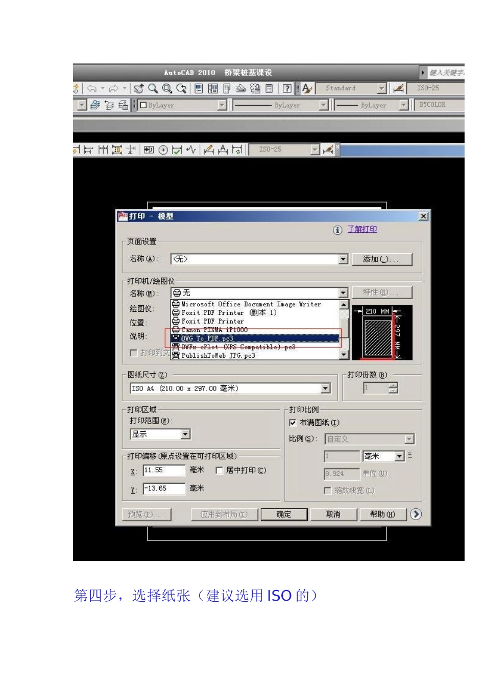Select the Inspection dimension tool

[x=177, y=150]
